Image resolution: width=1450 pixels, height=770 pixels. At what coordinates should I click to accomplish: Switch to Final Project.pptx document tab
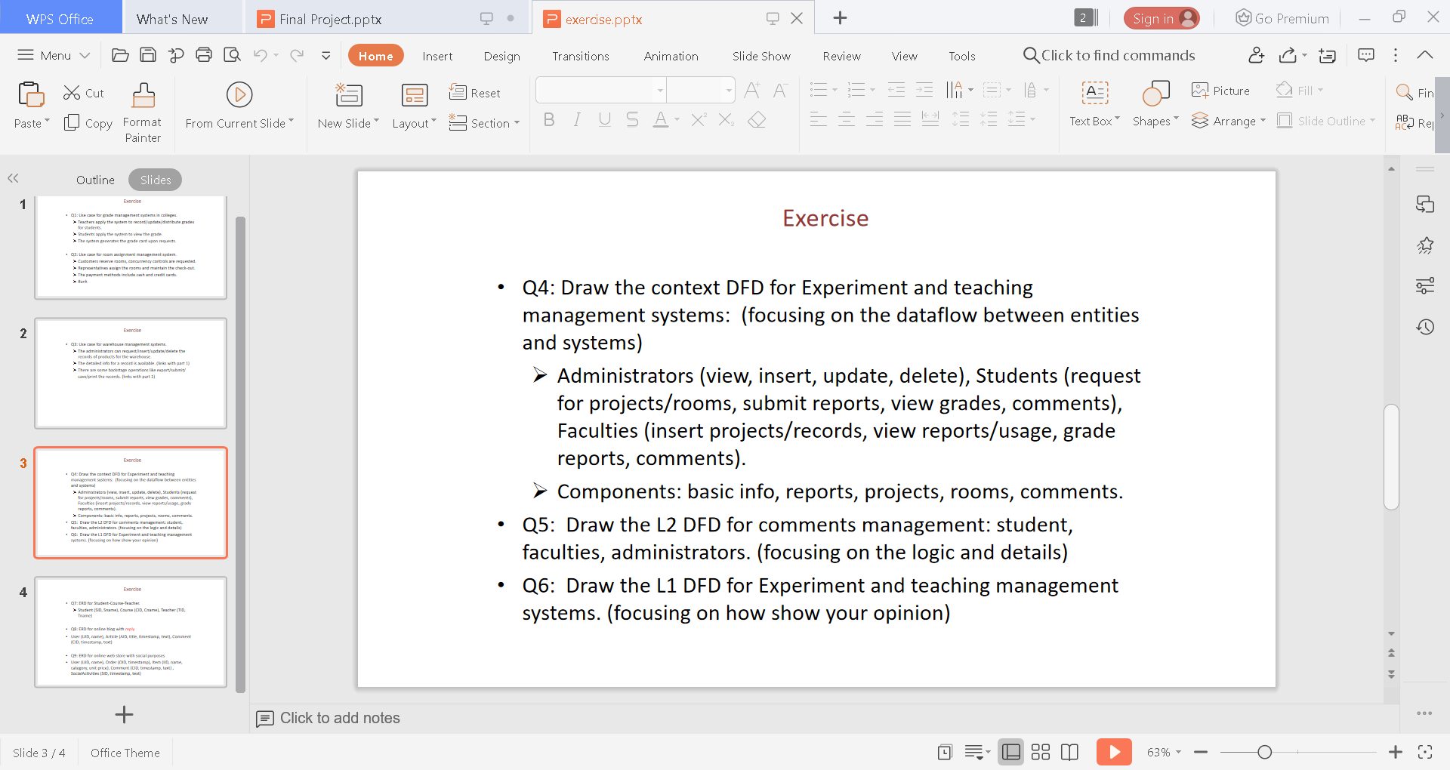coord(330,19)
